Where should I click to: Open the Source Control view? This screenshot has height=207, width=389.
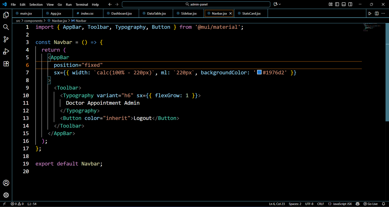6,40
